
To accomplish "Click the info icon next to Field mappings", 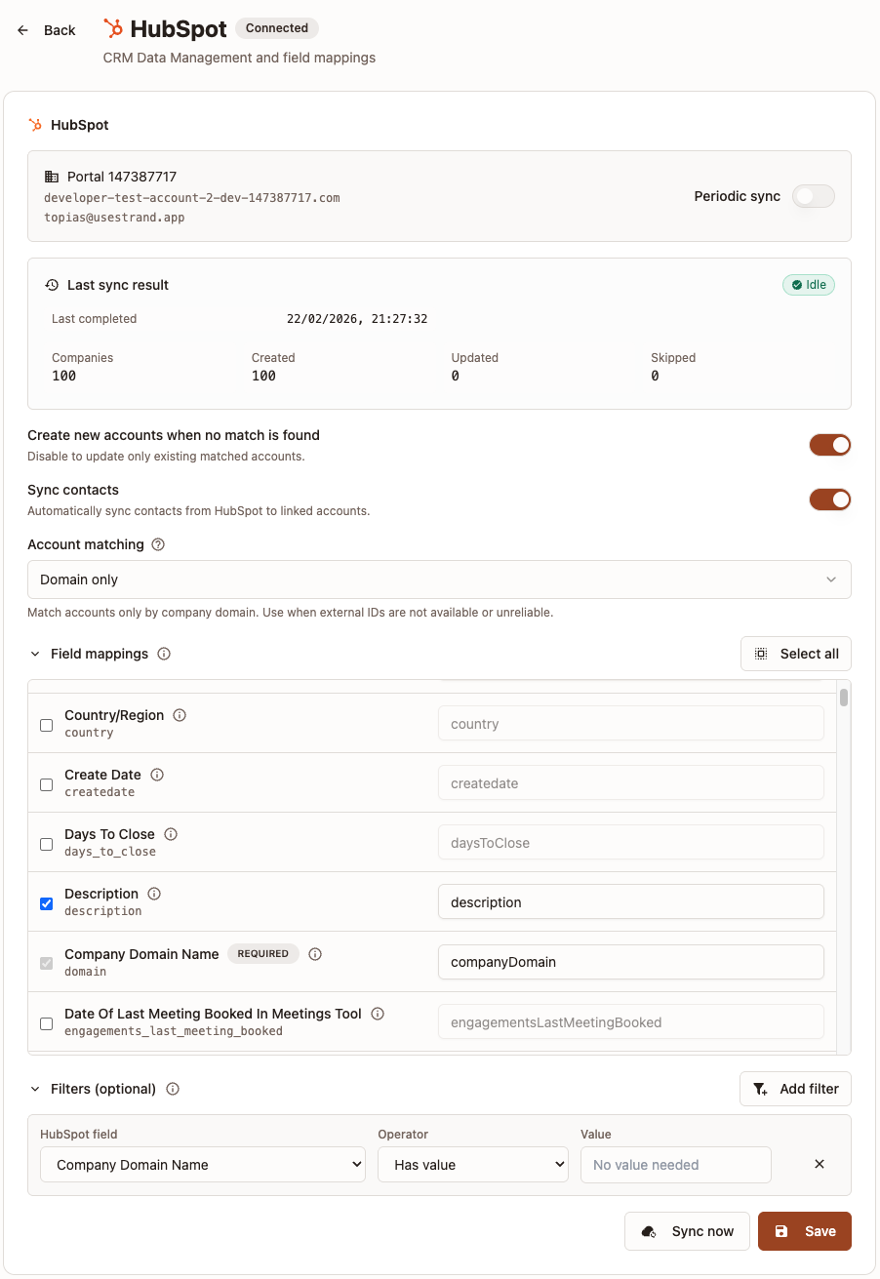I will 162,655.
